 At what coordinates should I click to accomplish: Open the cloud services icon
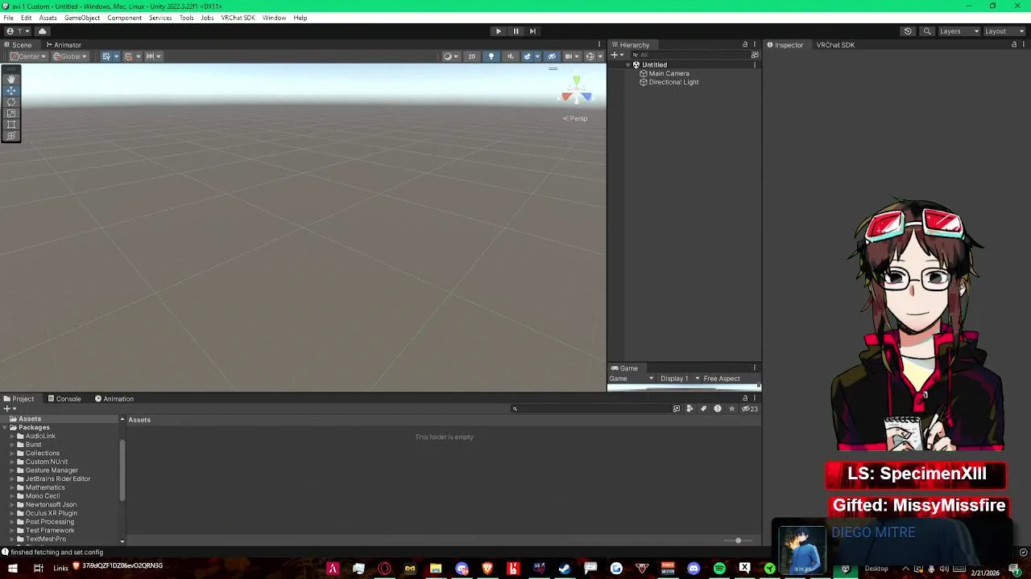(x=43, y=31)
